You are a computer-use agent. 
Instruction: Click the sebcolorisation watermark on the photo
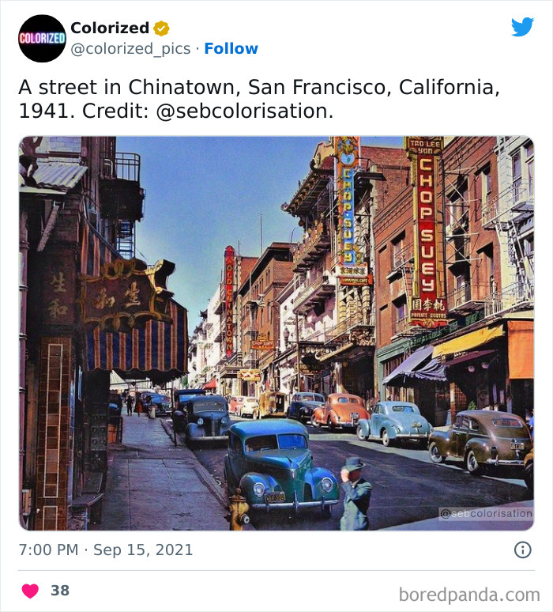tap(486, 514)
